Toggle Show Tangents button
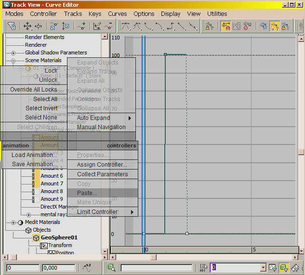305x275 pixels. point(275,26)
